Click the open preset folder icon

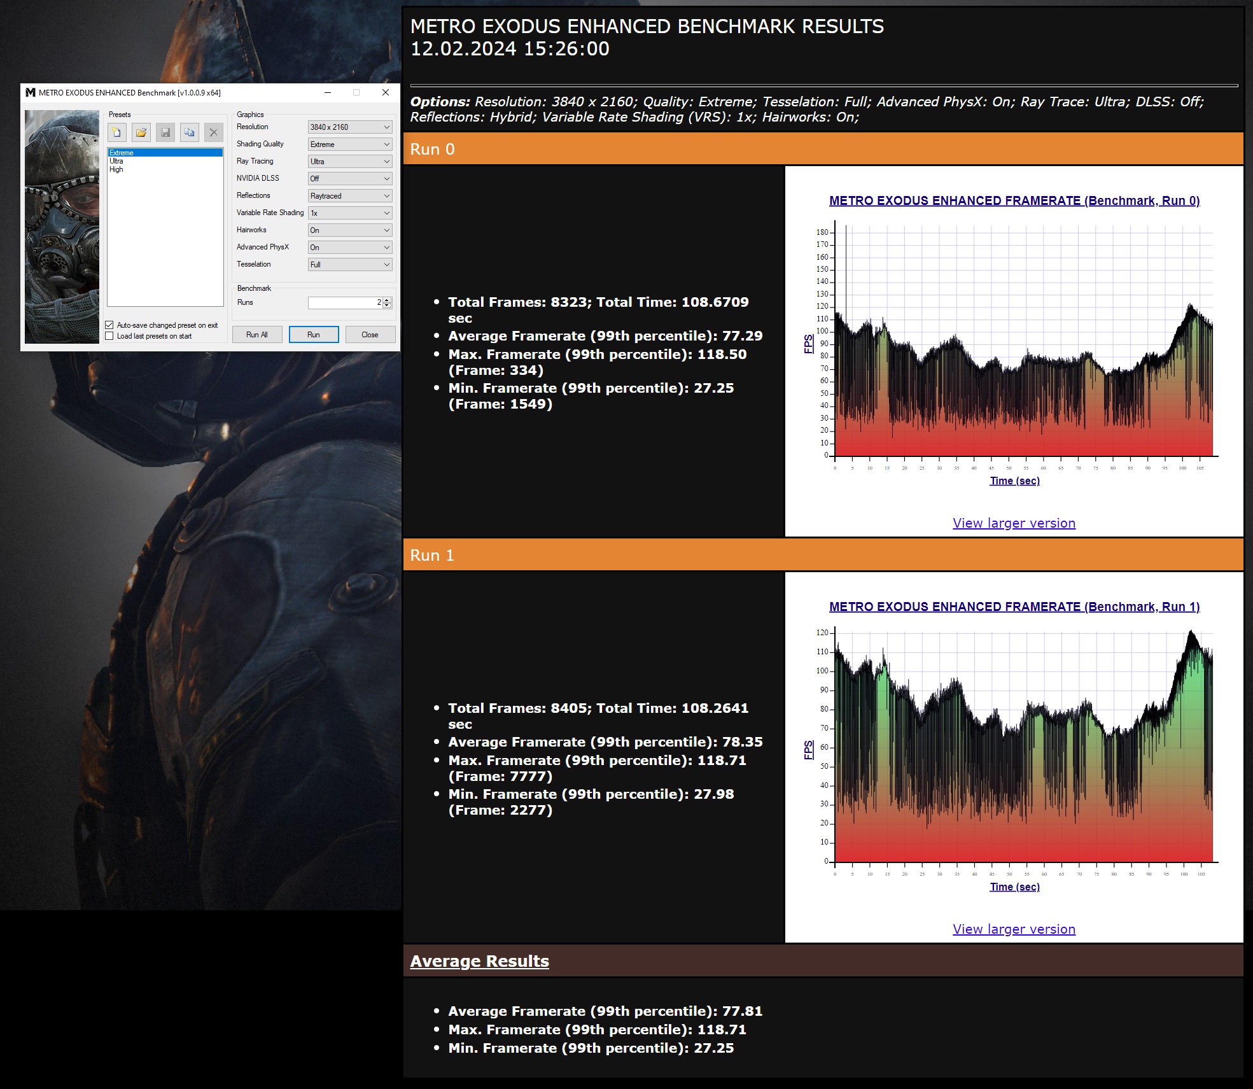point(141,132)
